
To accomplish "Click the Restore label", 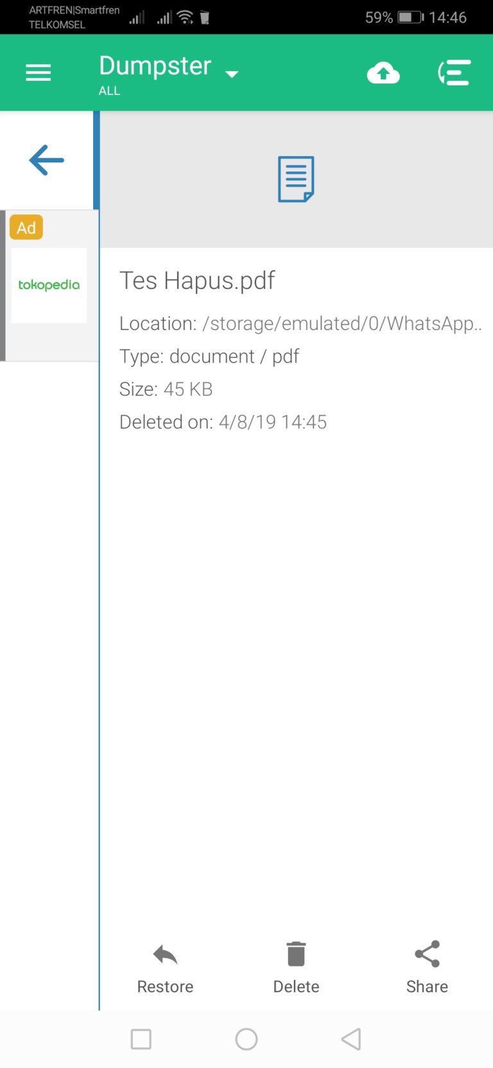I will pos(165,986).
